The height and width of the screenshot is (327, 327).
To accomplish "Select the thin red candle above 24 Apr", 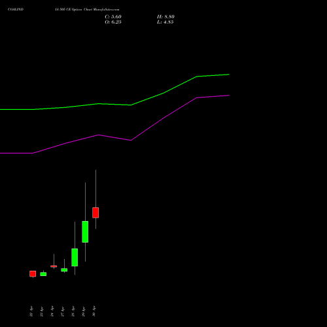I will (54, 266).
